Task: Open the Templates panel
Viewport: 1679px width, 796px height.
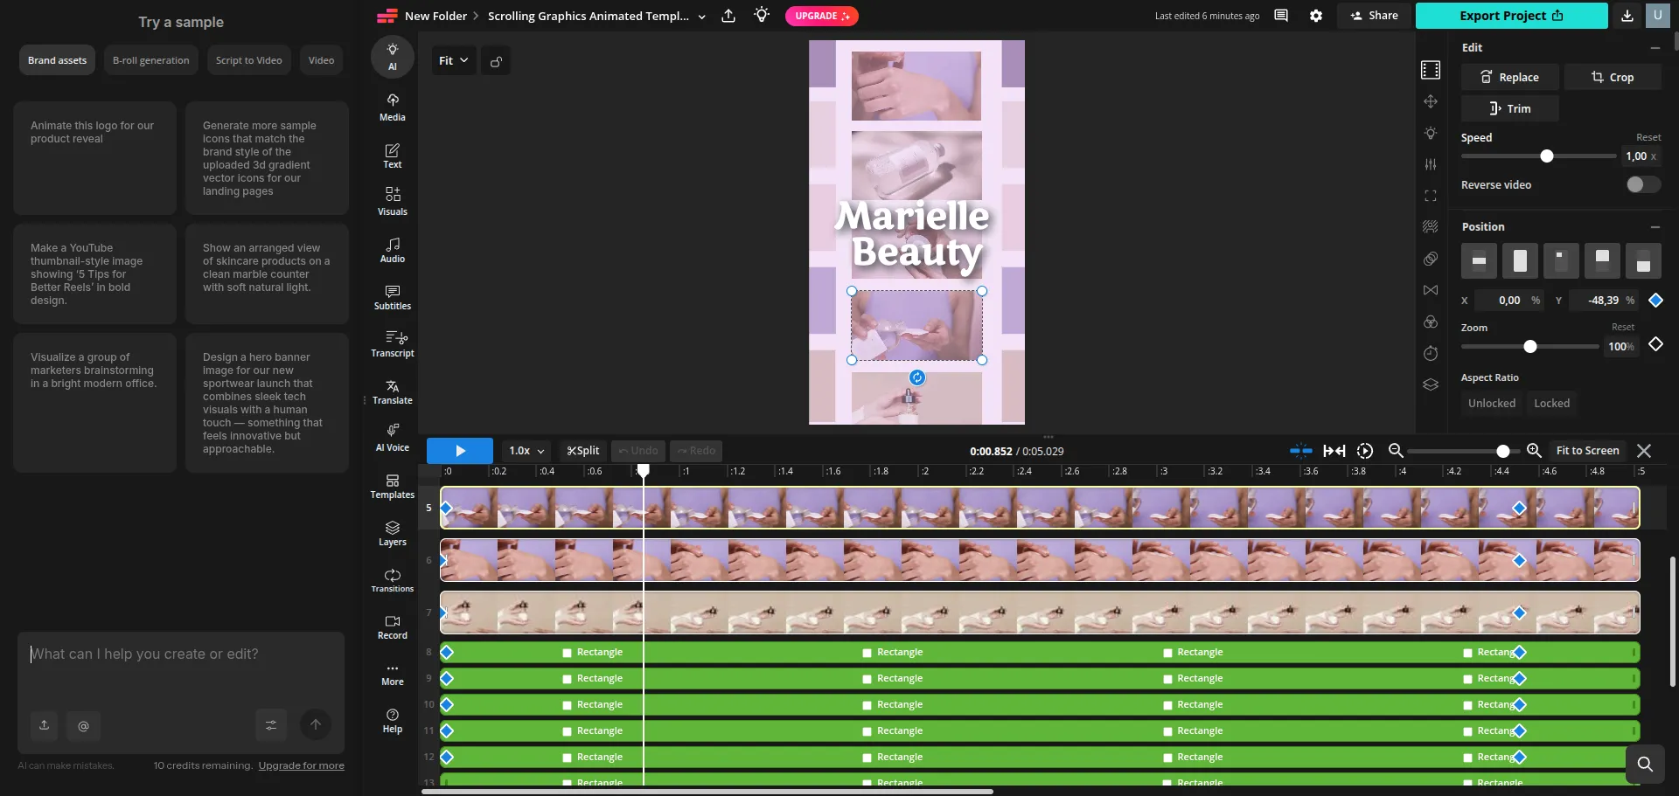Action: point(393,486)
